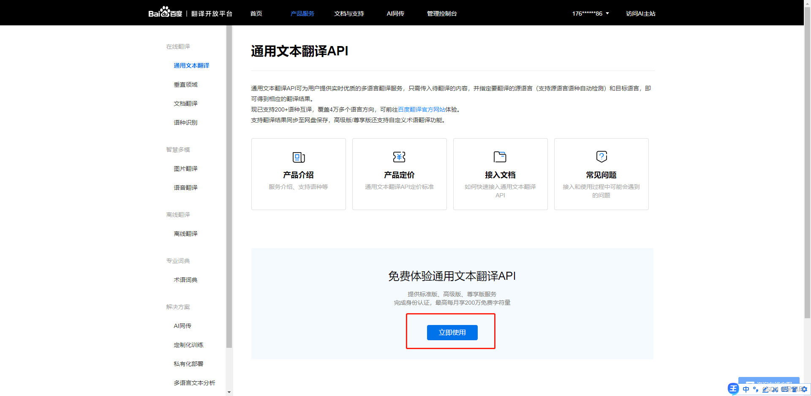This screenshot has height=396, width=811.
Task: Open 产品服务 in top navigation
Action: click(x=302, y=14)
